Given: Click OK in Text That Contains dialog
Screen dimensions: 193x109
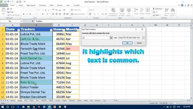Looking at the screenshot, I should click(127, 43).
